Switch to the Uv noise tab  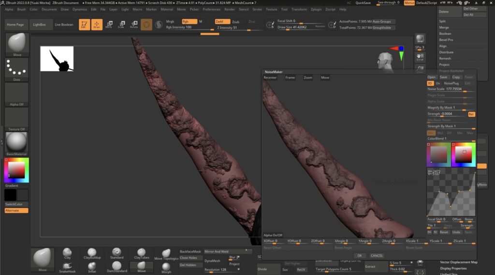438,83
